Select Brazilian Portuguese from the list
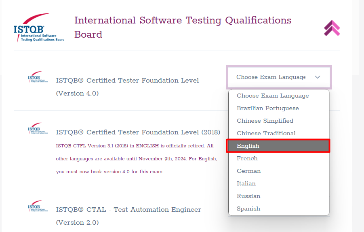This screenshot has height=232, width=364. click(x=267, y=108)
